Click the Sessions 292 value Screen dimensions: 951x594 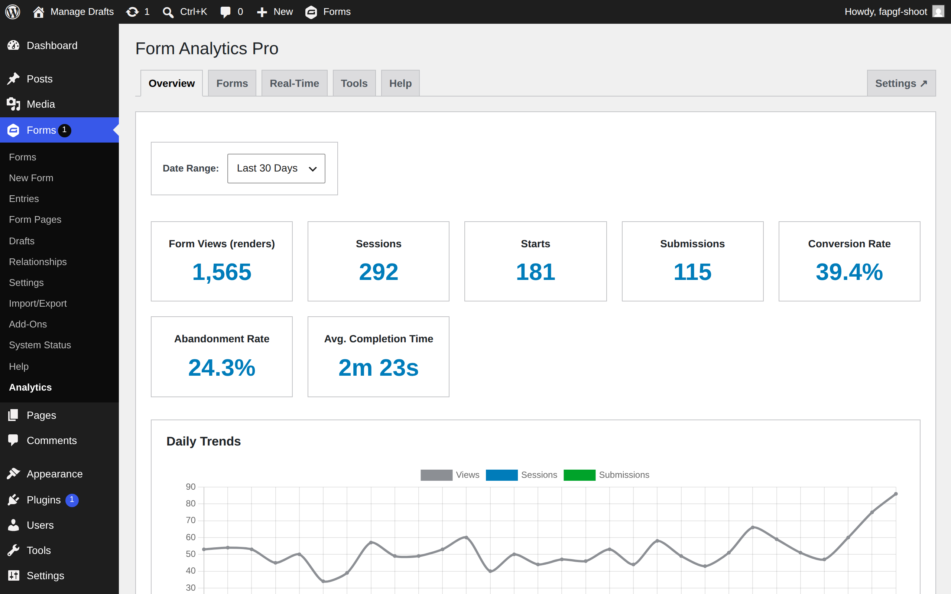(x=379, y=272)
